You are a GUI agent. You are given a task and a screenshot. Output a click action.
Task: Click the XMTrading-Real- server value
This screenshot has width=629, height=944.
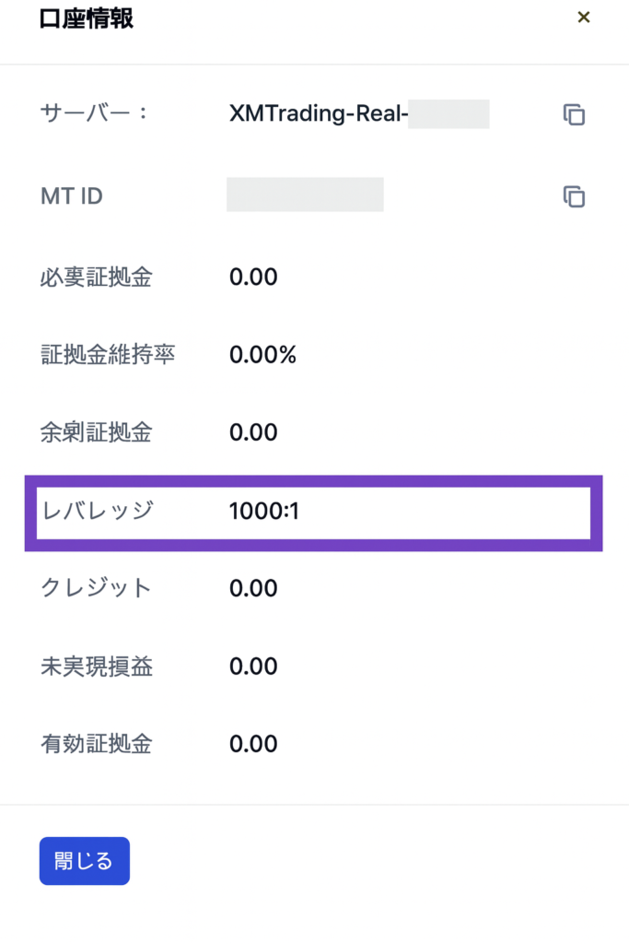pos(318,114)
